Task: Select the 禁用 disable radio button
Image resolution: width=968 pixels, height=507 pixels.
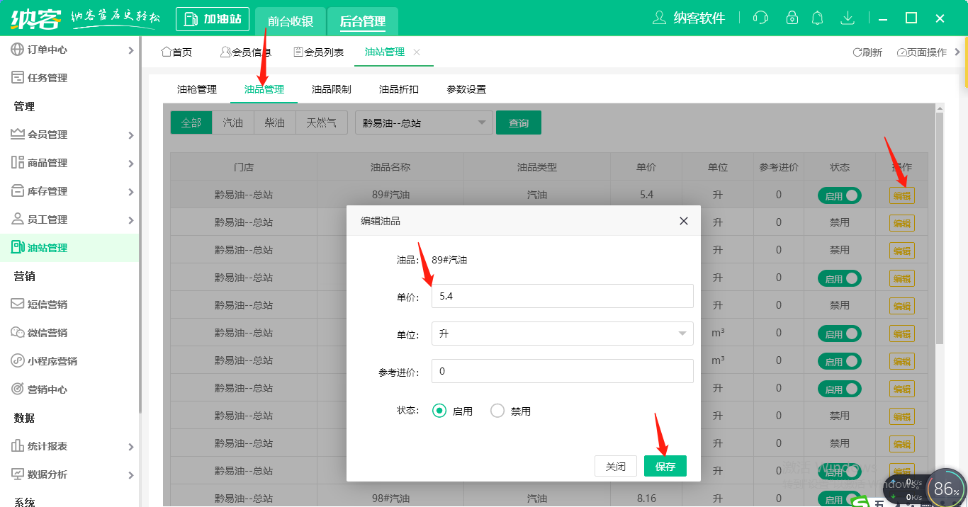Action: (x=497, y=410)
